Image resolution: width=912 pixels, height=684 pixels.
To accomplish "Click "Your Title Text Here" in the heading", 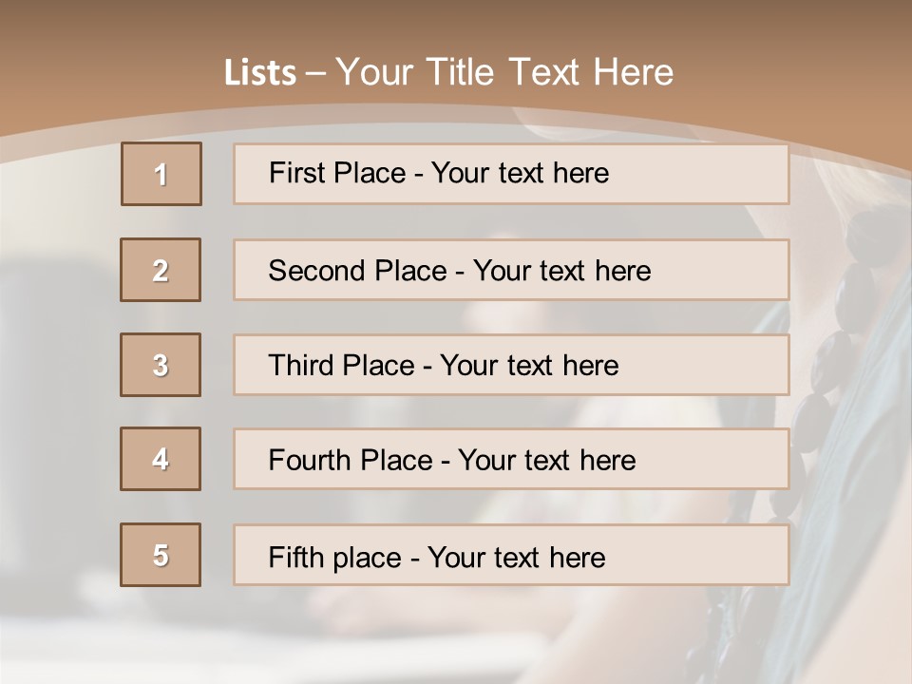I will tap(504, 72).
